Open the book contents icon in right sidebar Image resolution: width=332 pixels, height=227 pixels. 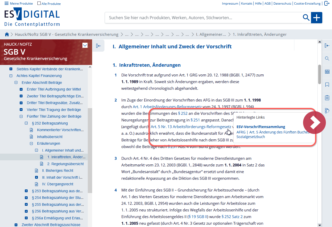(327, 72)
